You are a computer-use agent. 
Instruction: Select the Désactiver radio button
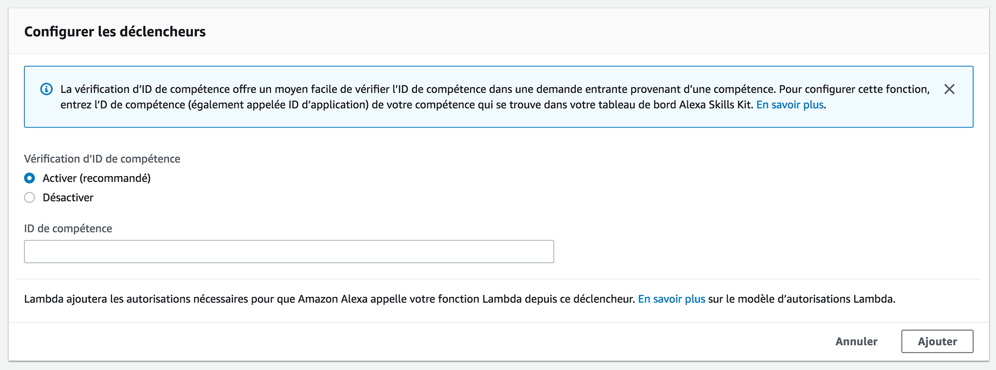(x=30, y=197)
